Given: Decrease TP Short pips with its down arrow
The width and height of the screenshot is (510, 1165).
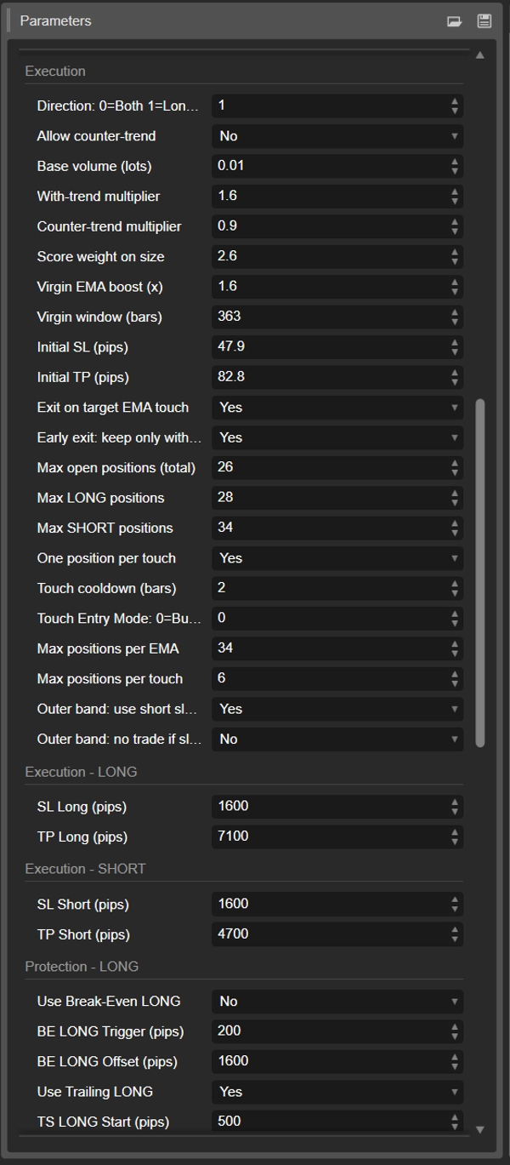Looking at the screenshot, I should pos(455,938).
